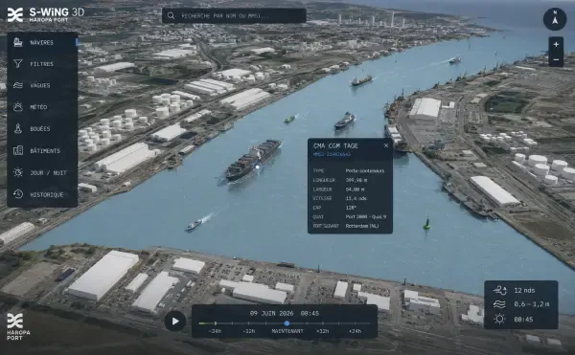Click the buildings icon beside Bâtiments
575x355 pixels.
(x=18, y=150)
